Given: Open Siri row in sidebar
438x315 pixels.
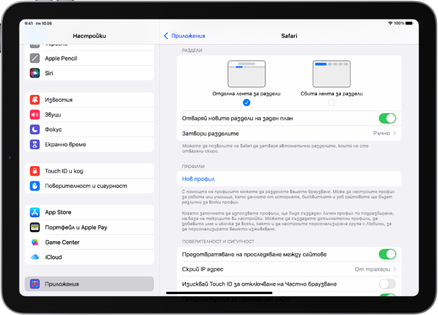Looking at the screenshot, I should [x=89, y=73].
